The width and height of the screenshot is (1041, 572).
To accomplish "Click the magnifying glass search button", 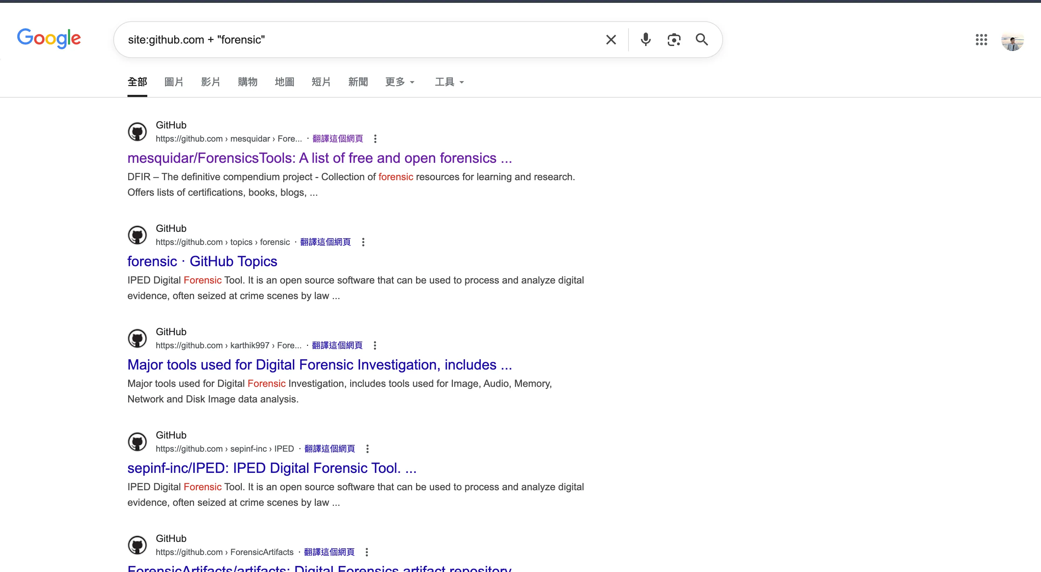I will point(701,40).
